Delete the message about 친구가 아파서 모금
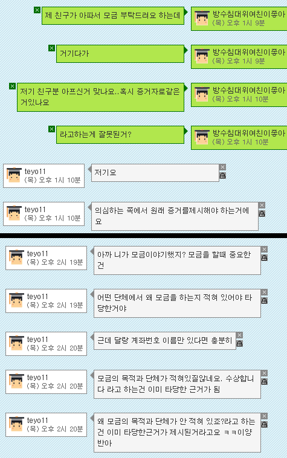The width and height of the screenshot is (287, 458). [37, 10]
